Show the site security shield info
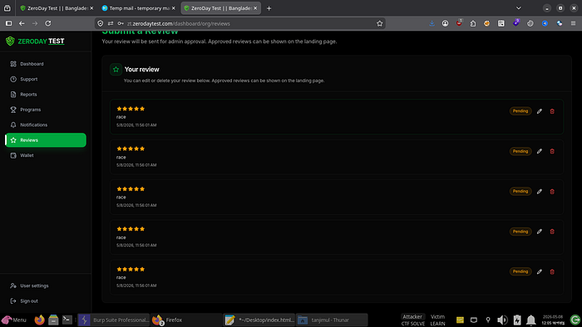This screenshot has width=582, height=327. [101, 23]
